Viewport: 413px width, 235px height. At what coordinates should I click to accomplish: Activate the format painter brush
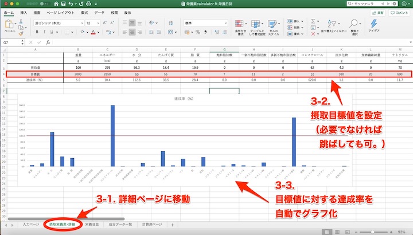(21, 33)
